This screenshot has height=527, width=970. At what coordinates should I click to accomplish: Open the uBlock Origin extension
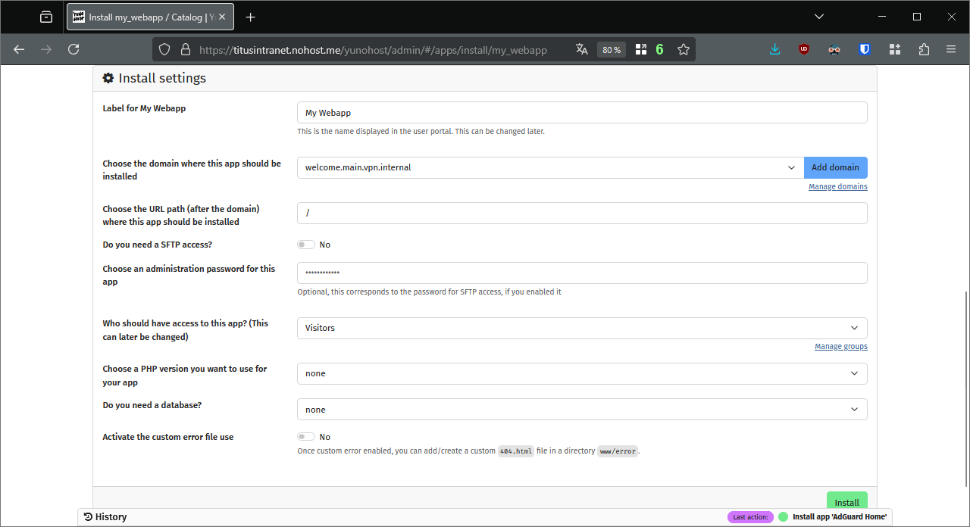tap(804, 49)
